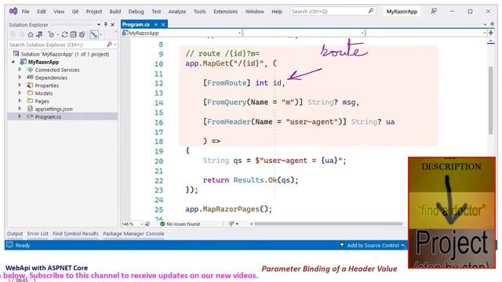Click the Dependencies icon
The image size is (502, 282).
tap(30, 78)
